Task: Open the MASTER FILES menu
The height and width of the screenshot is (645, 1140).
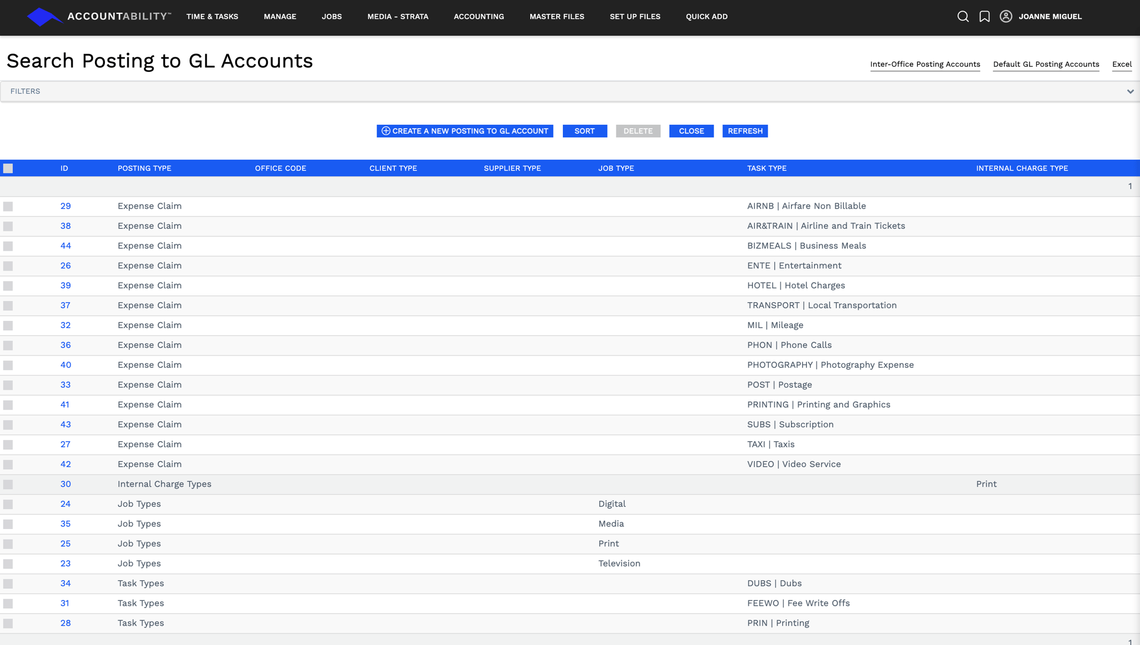Action: 557,17
